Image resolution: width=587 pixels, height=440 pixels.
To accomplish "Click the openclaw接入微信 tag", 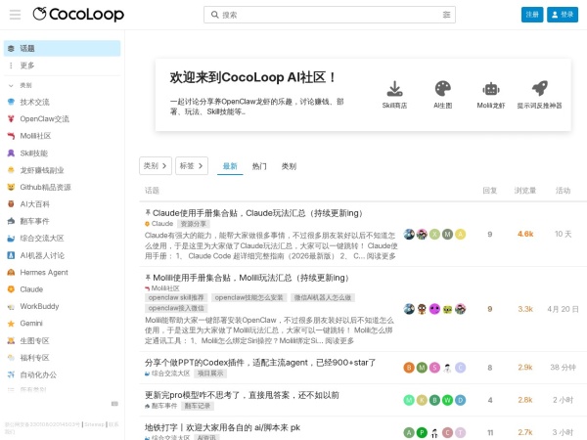I will (x=176, y=308).
